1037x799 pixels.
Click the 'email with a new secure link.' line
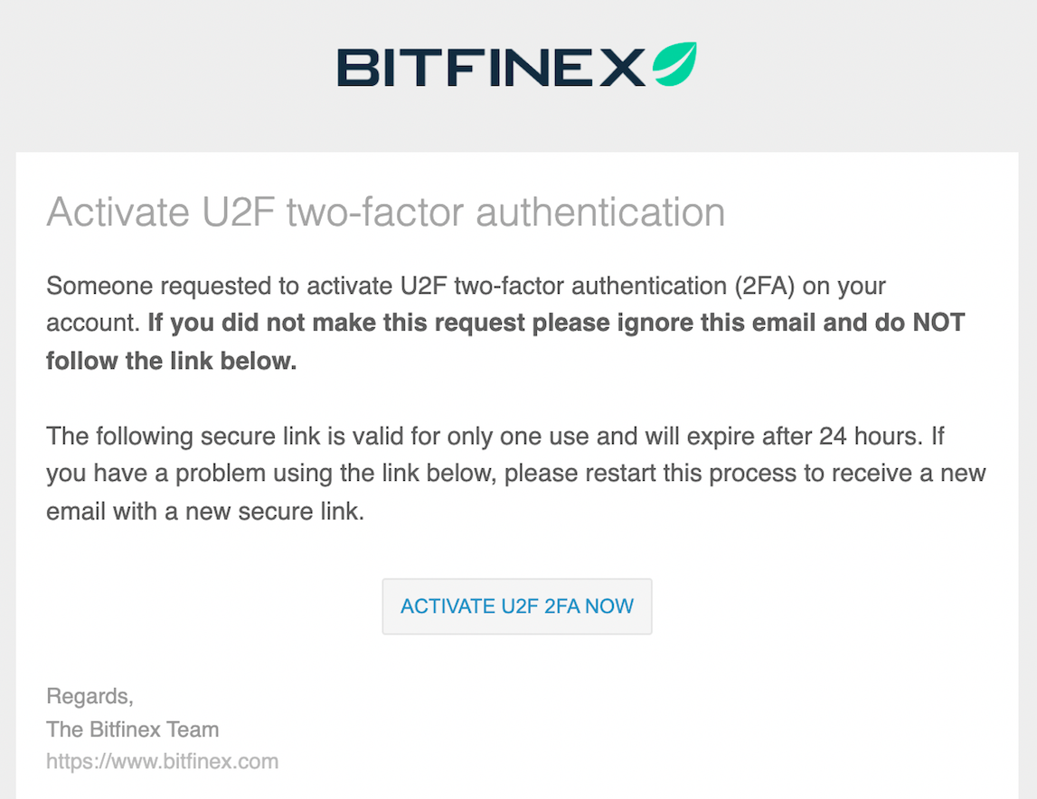pos(205,512)
